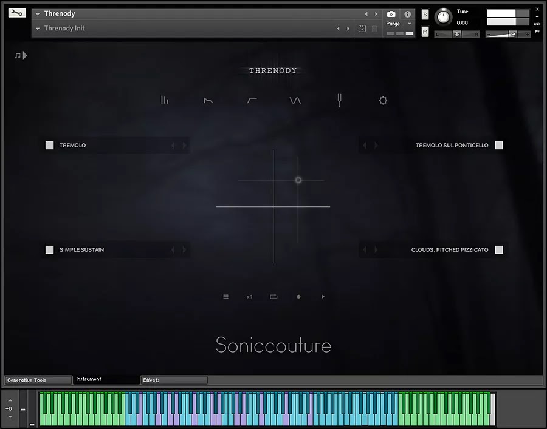Open the Generative Tools tab

(x=38, y=379)
